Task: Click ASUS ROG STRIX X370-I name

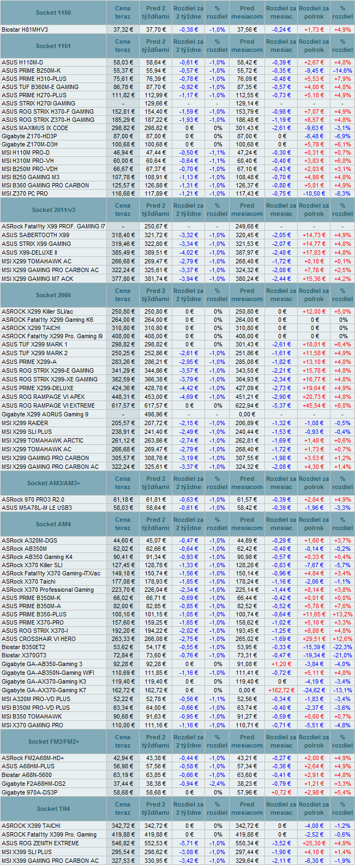Action: (34, 631)
